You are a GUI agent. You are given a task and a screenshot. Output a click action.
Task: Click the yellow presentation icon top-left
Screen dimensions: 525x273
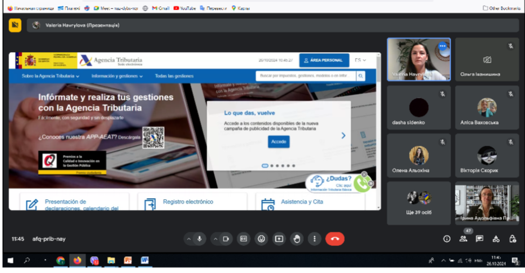coord(15,25)
